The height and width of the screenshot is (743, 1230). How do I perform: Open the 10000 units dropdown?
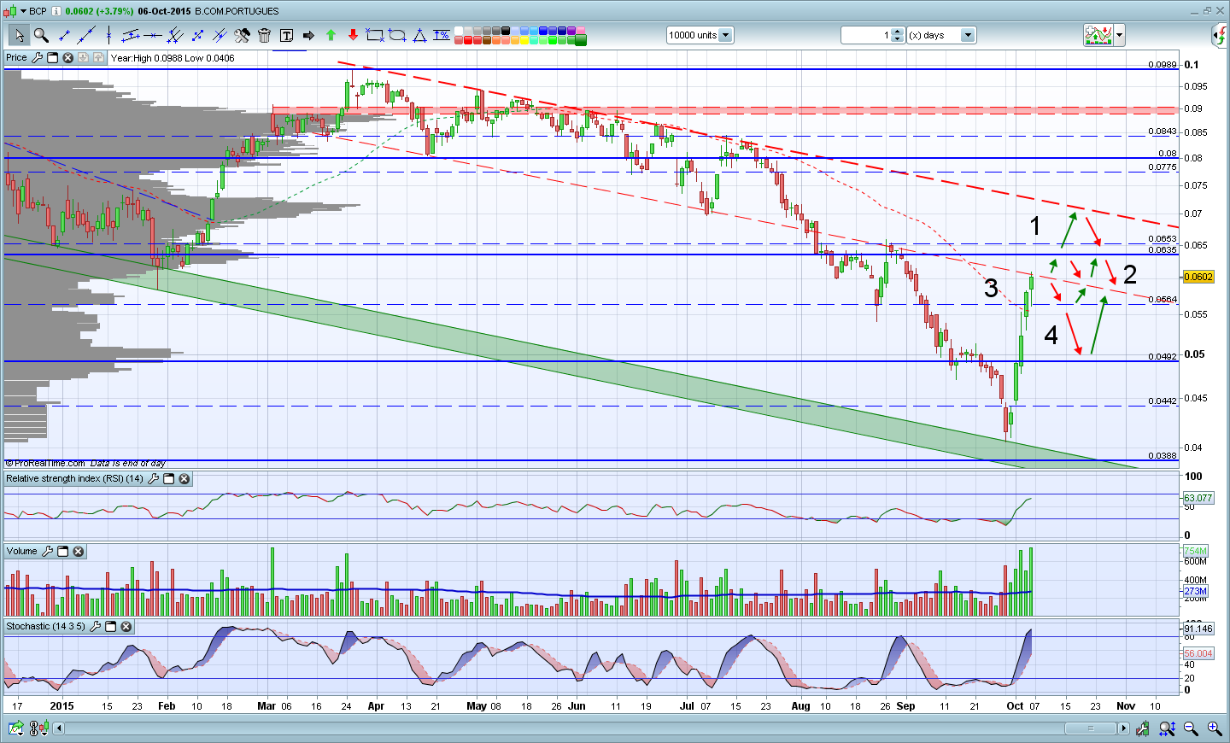pos(725,35)
